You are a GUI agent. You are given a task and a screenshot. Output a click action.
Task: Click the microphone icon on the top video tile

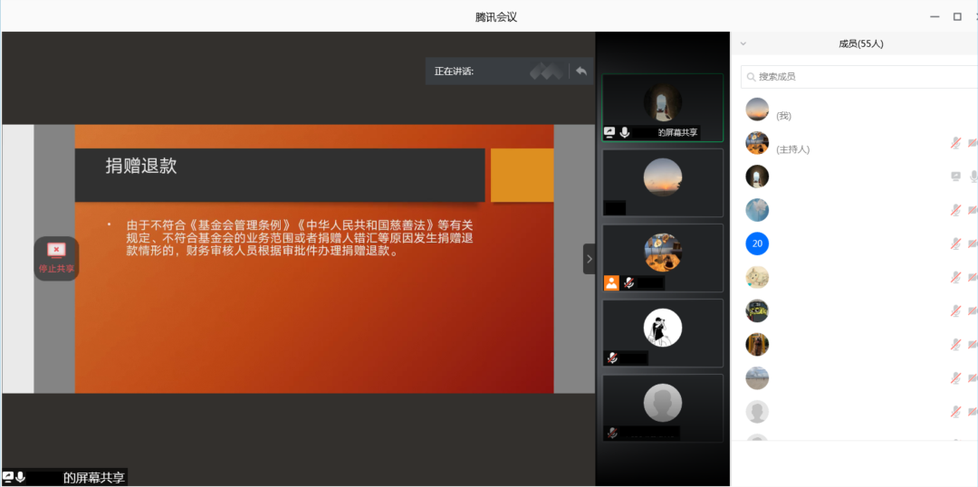tap(625, 132)
